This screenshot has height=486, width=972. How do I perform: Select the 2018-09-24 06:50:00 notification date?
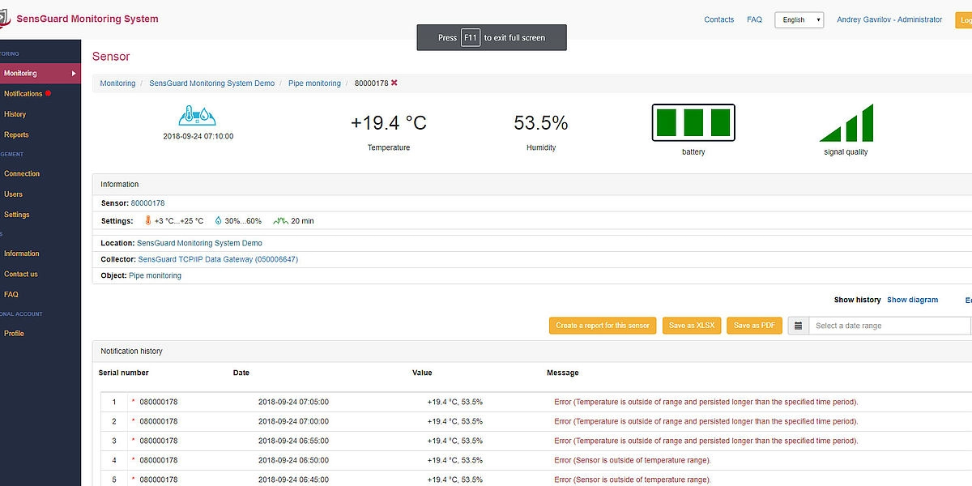[x=293, y=460]
